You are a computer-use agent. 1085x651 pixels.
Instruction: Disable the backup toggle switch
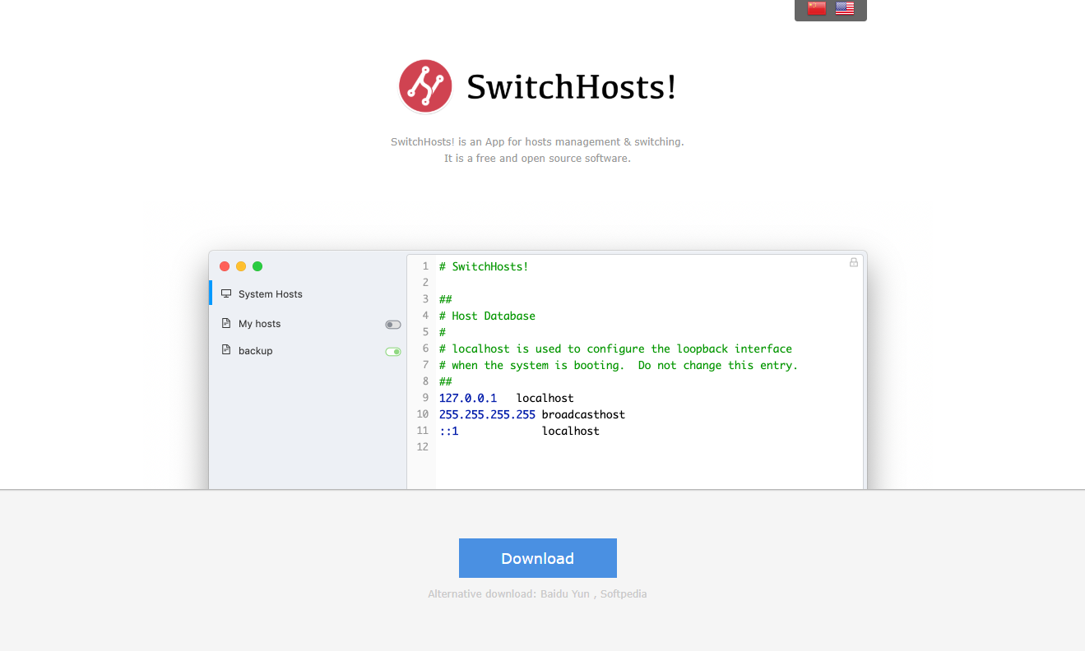pyautogui.click(x=392, y=351)
